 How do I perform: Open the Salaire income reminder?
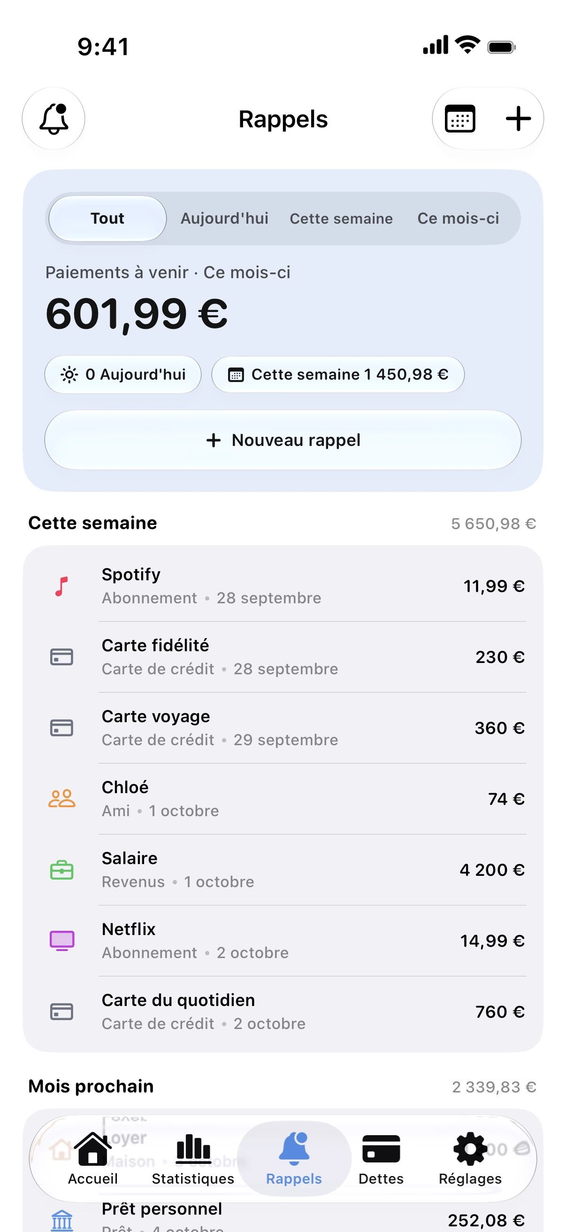[x=283, y=870]
